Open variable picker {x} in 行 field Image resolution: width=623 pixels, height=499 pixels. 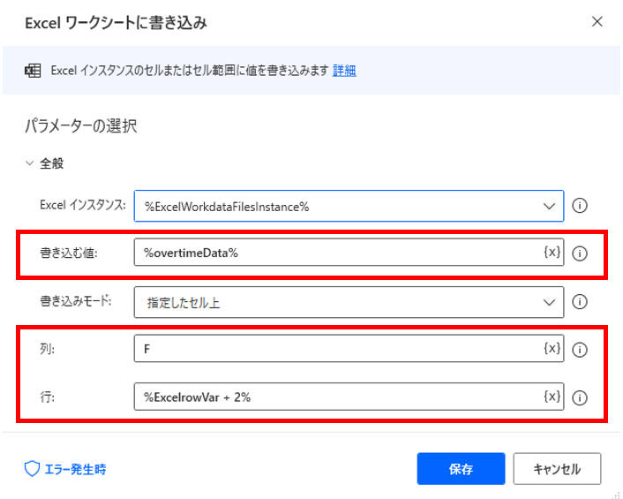(x=552, y=396)
